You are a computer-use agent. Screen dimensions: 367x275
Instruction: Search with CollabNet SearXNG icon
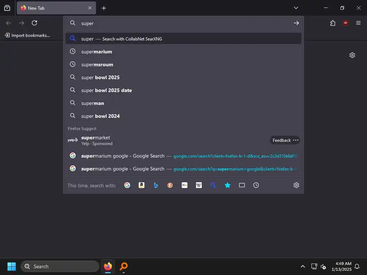[x=213, y=185]
